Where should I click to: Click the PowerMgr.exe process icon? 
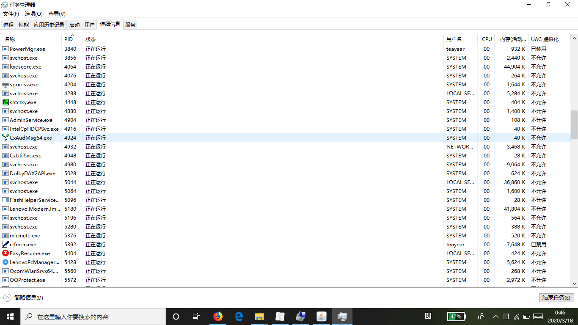(6, 49)
